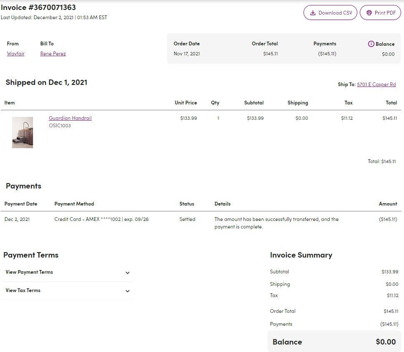Click the info icon beside Balance
Screen dimensions: 404x352
coord(371,44)
